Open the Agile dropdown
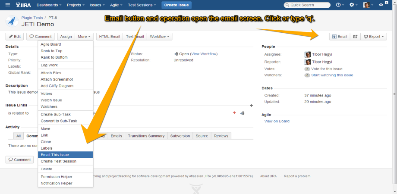 tap(116, 5)
